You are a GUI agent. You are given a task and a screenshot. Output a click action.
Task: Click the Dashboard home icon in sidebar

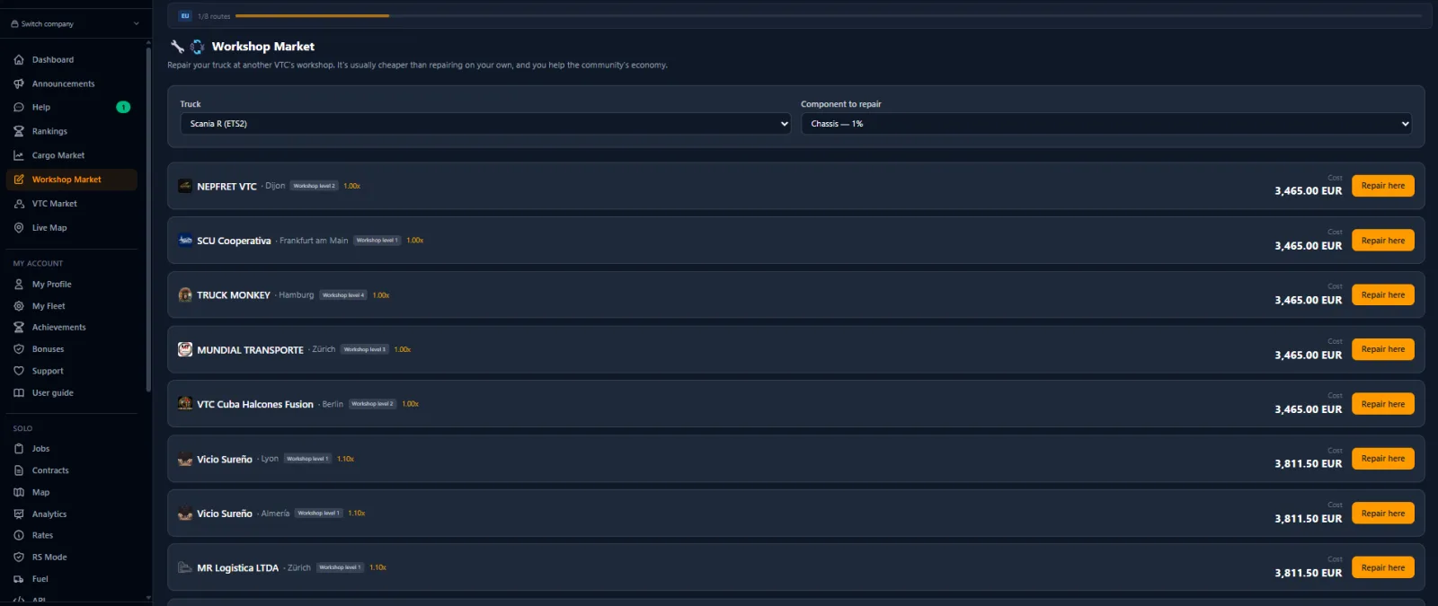click(19, 60)
